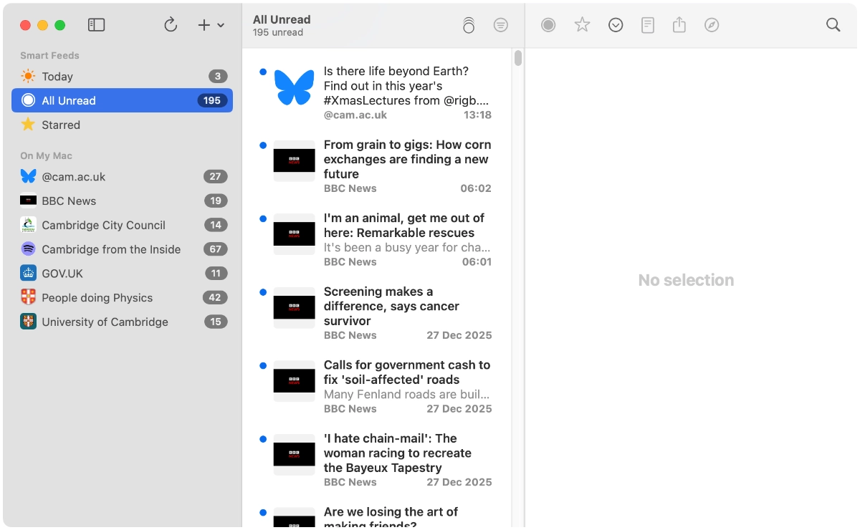860x530 pixels.
Task: Star the selected article using the star icon
Action: 582,24
